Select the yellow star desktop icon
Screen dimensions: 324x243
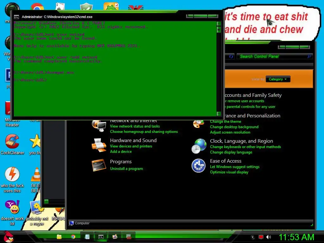coord(35,141)
